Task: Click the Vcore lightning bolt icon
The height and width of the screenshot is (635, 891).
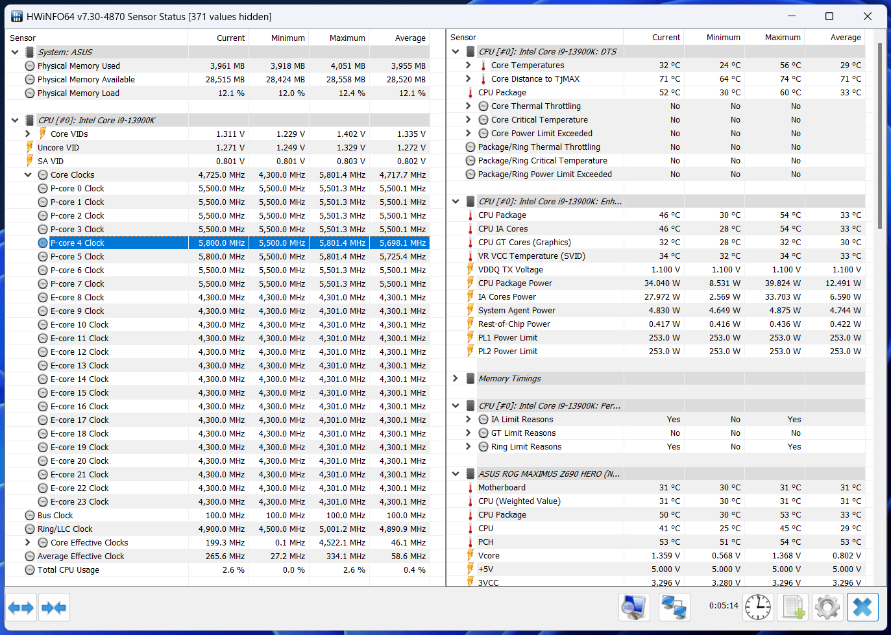Action: point(470,555)
